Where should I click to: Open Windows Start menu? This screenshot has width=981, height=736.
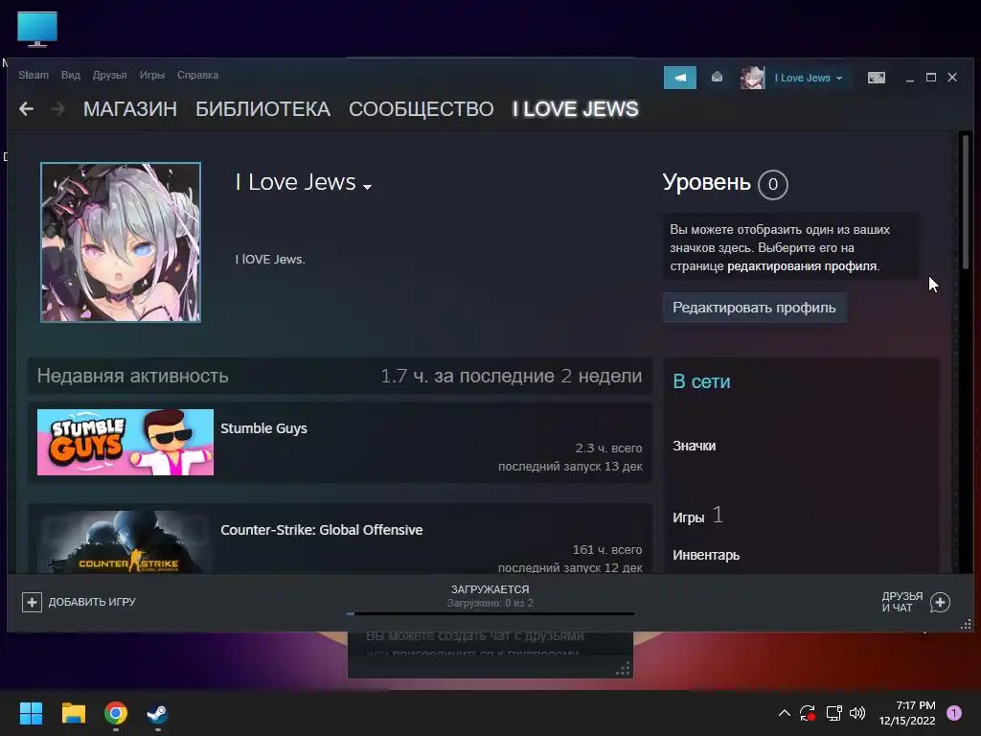(31, 713)
